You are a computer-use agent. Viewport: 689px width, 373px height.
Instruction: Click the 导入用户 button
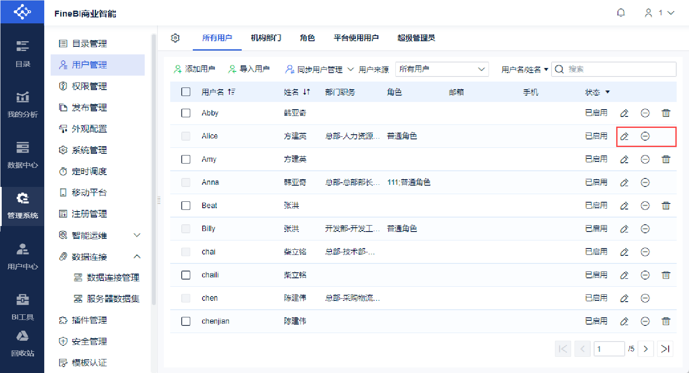coord(249,69)
